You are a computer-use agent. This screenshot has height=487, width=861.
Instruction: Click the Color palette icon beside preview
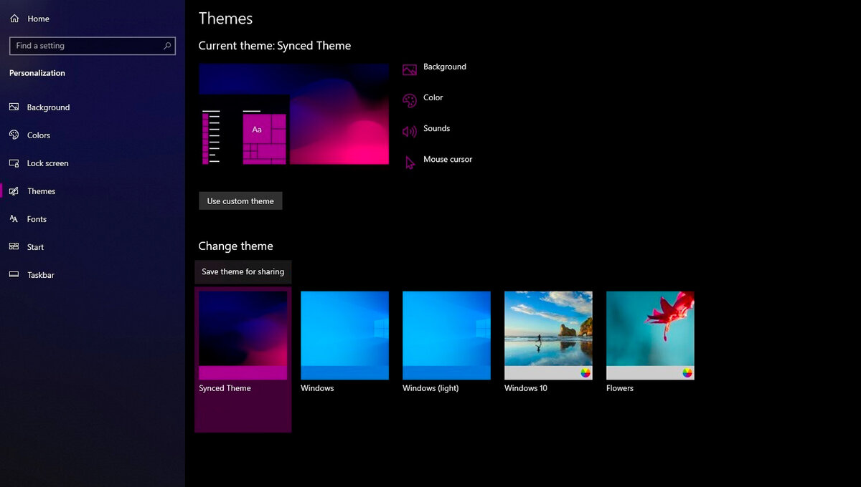pos(410,101)
